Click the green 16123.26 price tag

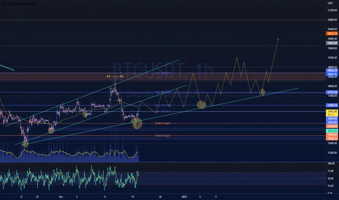click(x=332, y=131)
